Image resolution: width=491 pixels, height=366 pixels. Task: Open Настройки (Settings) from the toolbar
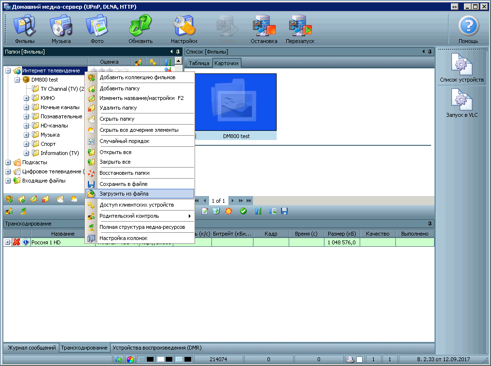click(x=183, y=29)
